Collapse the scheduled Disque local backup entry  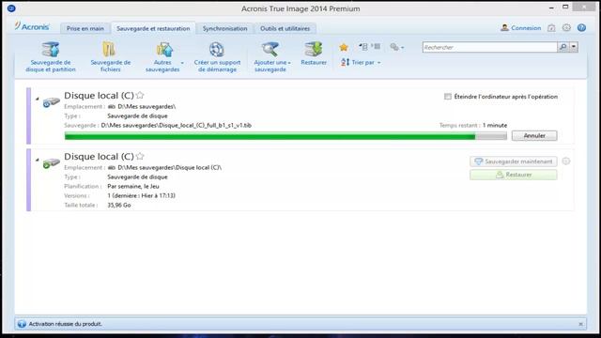(x=38, y=160)
